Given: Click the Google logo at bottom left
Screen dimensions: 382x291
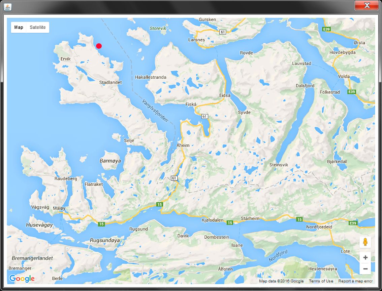Looking at the screenshot, I should (x=22, y=279).
